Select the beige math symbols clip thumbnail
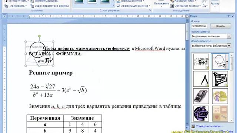Screen dimensions: 237x133 click(220, 113)
